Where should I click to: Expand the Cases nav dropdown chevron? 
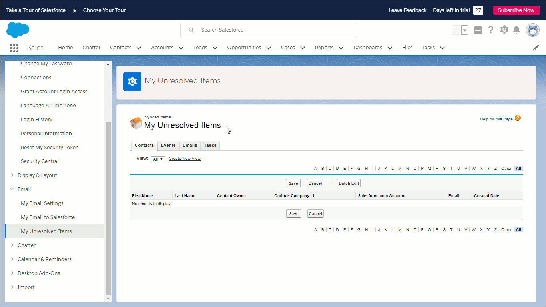click(303, 48)
